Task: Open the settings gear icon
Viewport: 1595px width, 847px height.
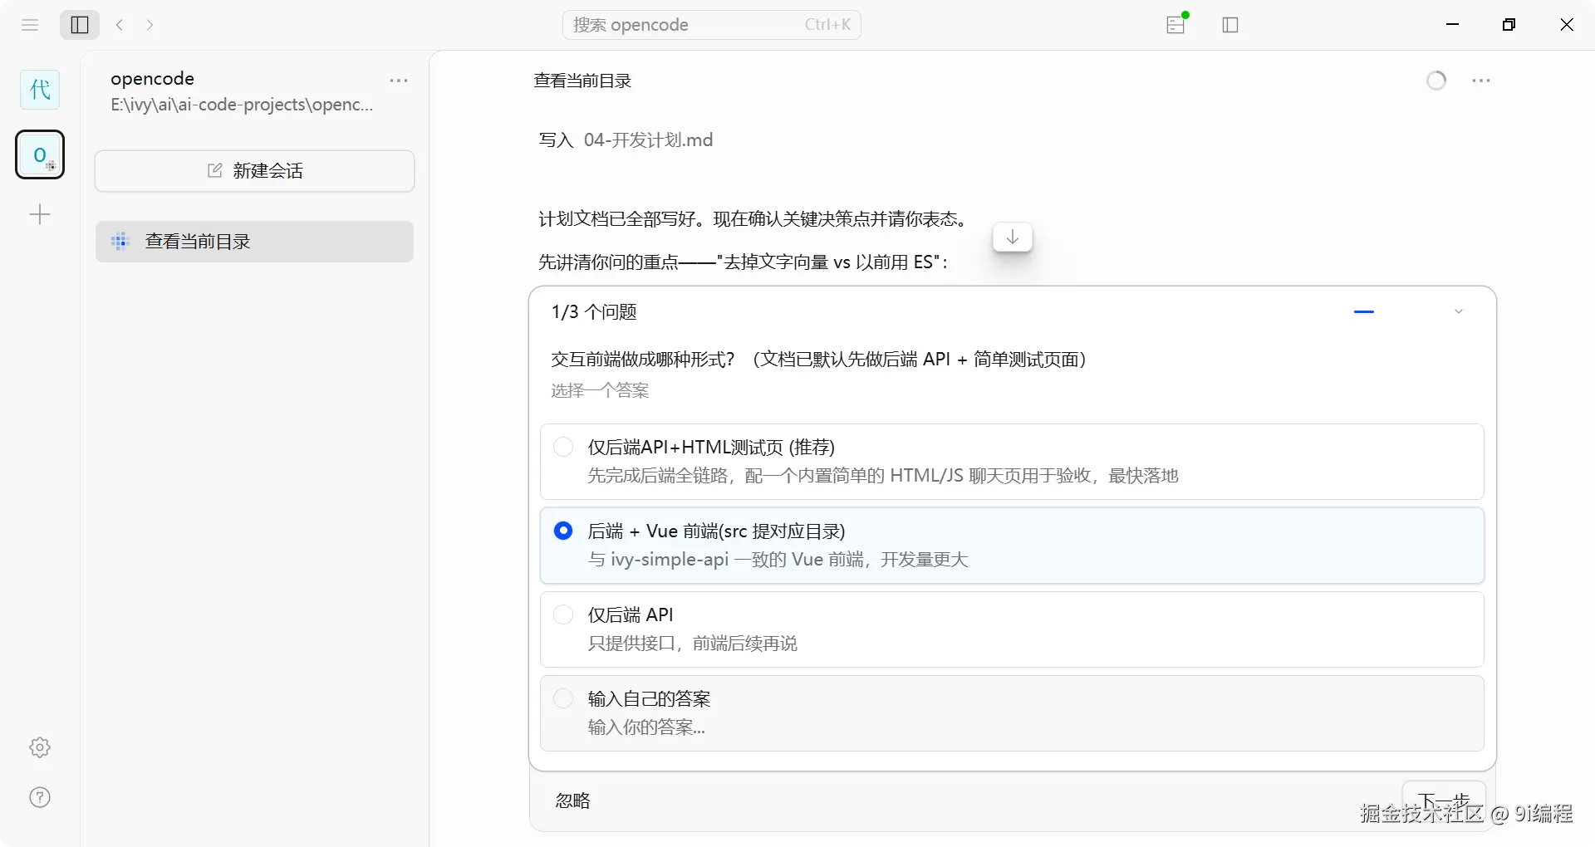Action: pyautogui.click(x=40, y=747)
